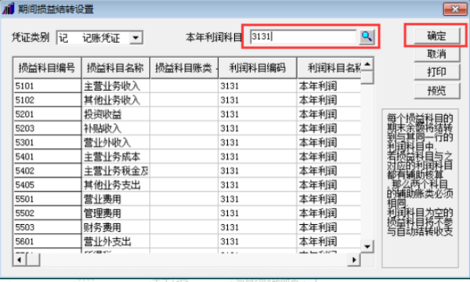
Task: Click the 营业外收入 cell
Action: (116, 143)
